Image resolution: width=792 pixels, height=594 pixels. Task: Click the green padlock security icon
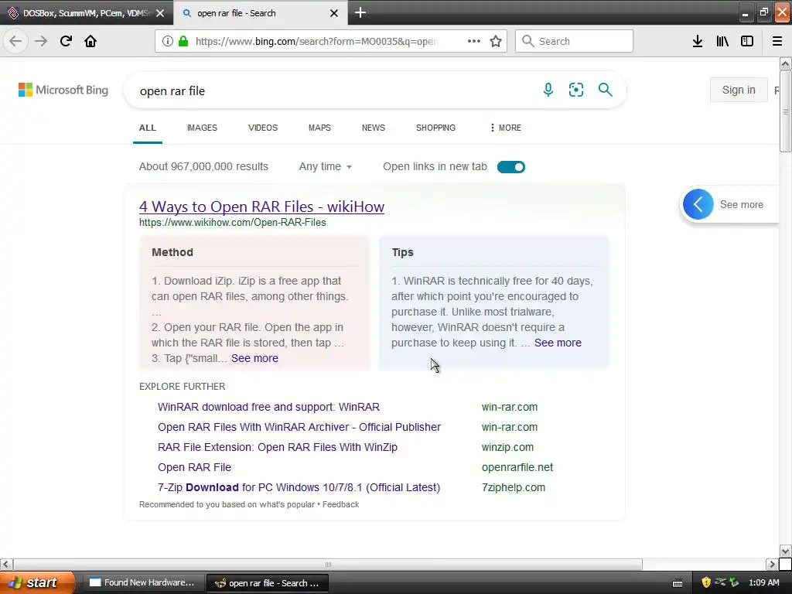(183, 41)
